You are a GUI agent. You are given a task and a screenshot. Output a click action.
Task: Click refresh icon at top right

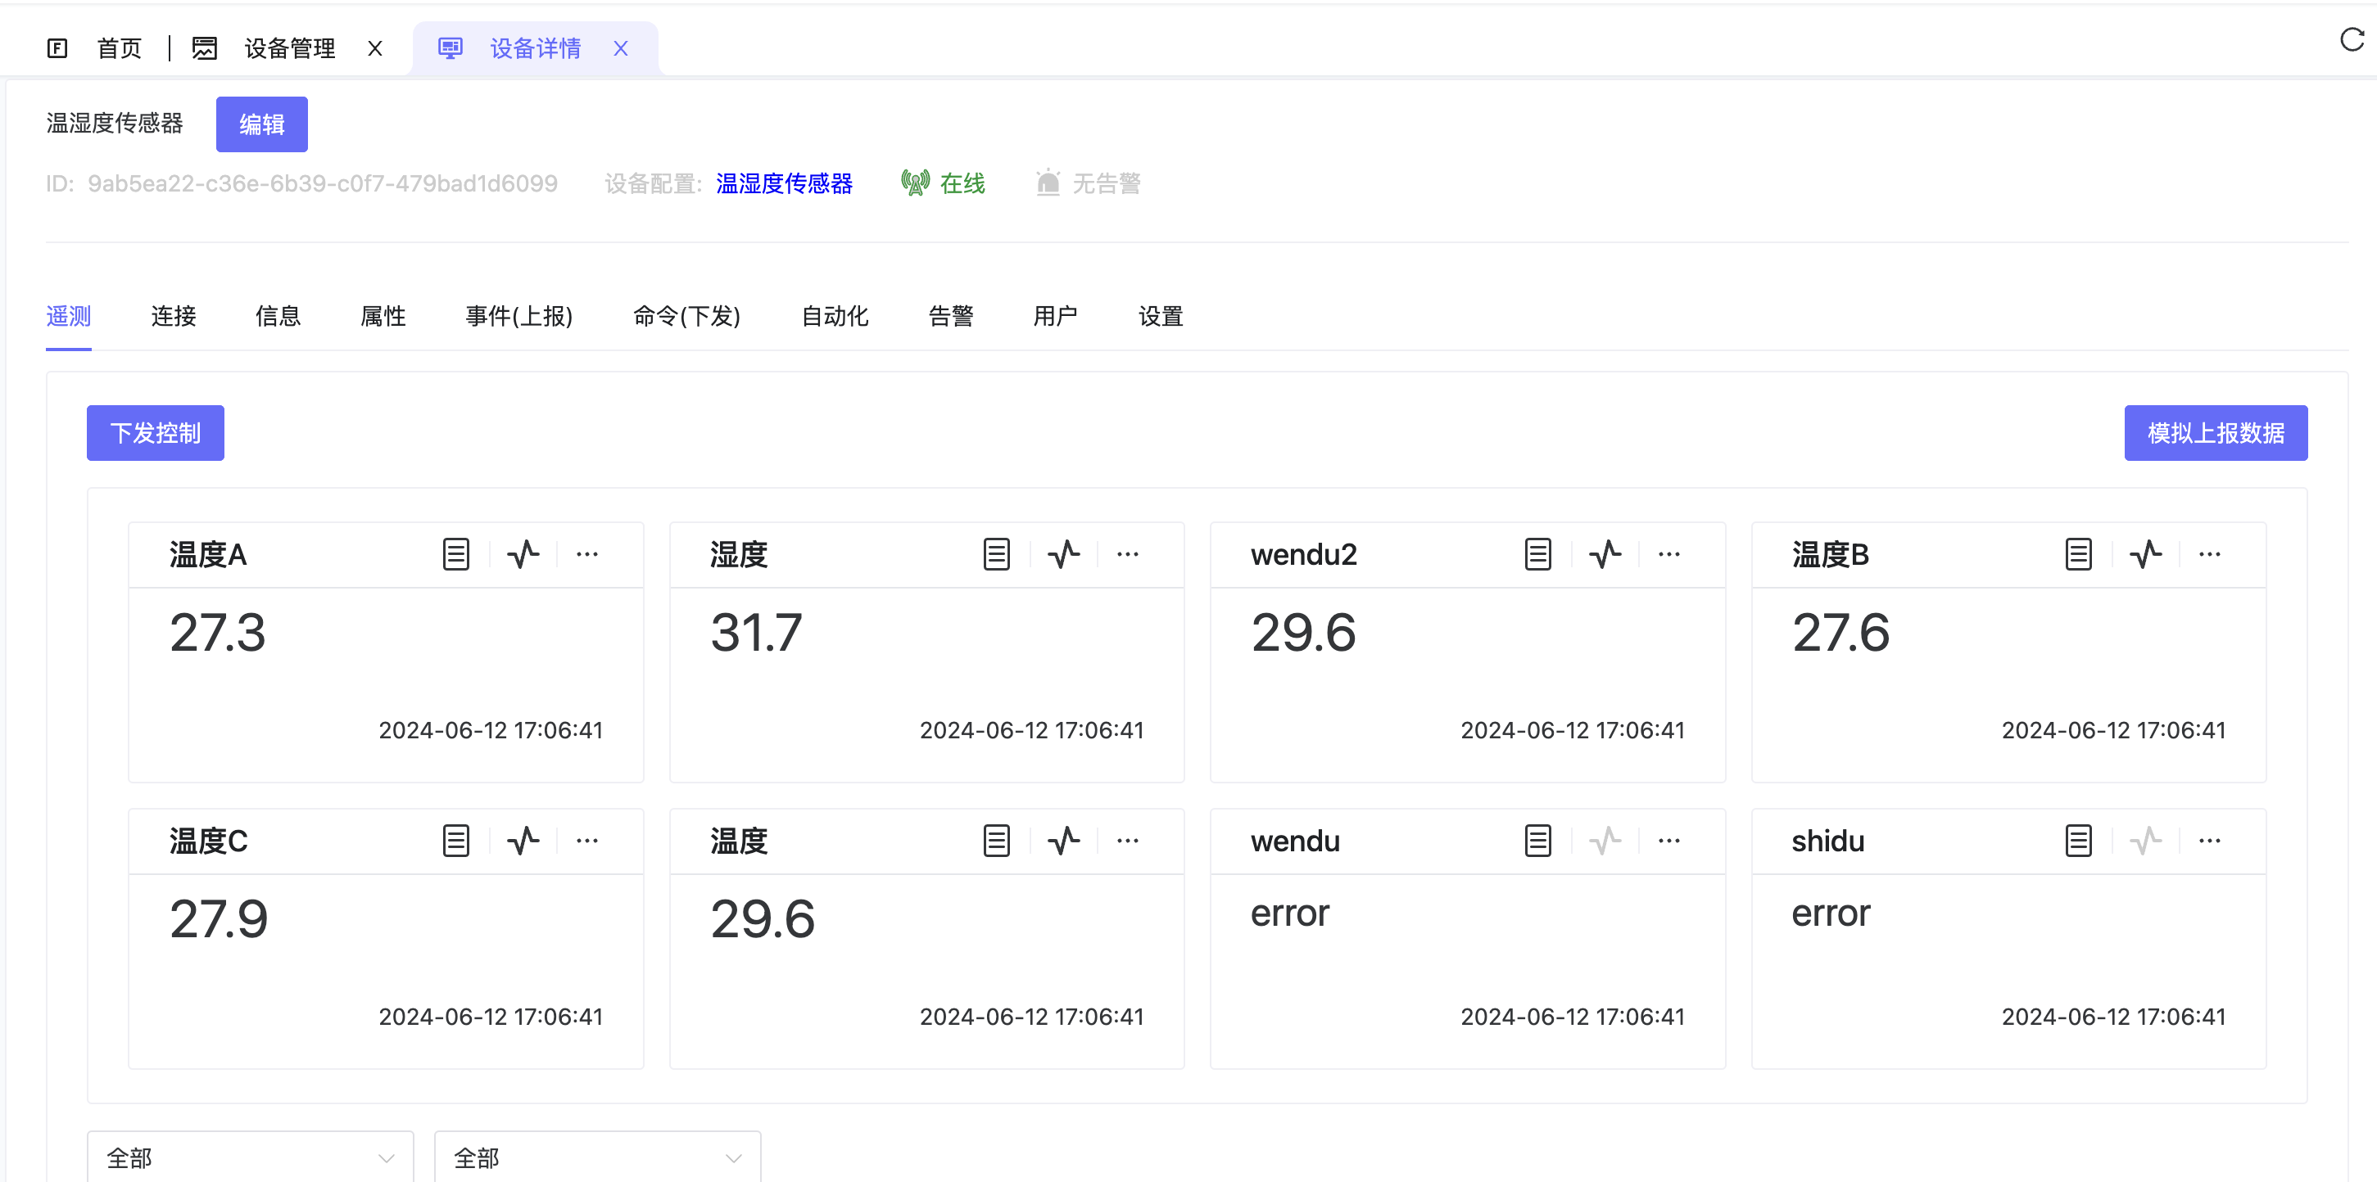[2351, 39]
